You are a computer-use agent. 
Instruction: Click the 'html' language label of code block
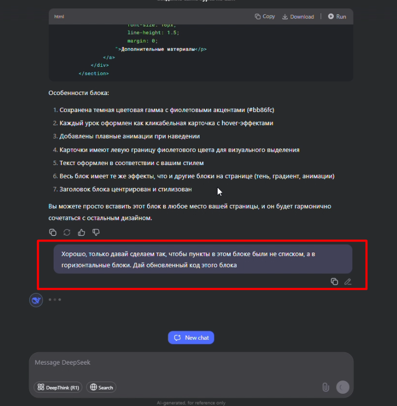click(59, 16)
